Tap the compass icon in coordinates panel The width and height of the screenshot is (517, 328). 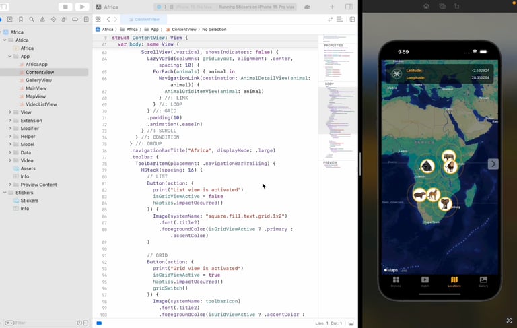[x=397, y=73]
